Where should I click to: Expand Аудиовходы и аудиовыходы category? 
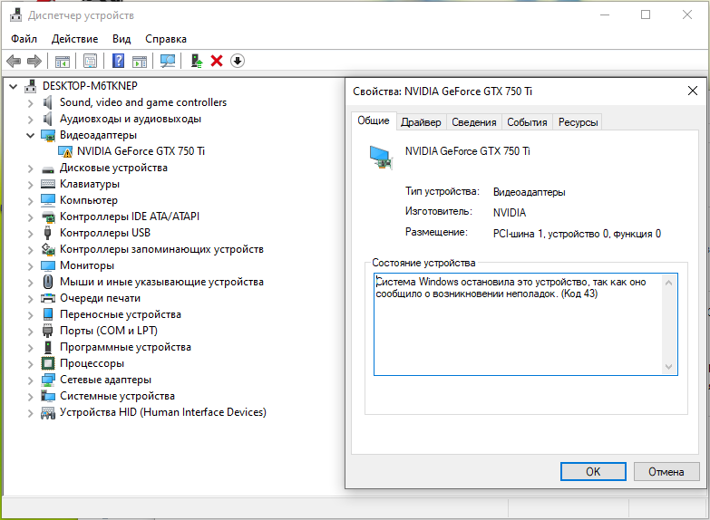[30, 120]
